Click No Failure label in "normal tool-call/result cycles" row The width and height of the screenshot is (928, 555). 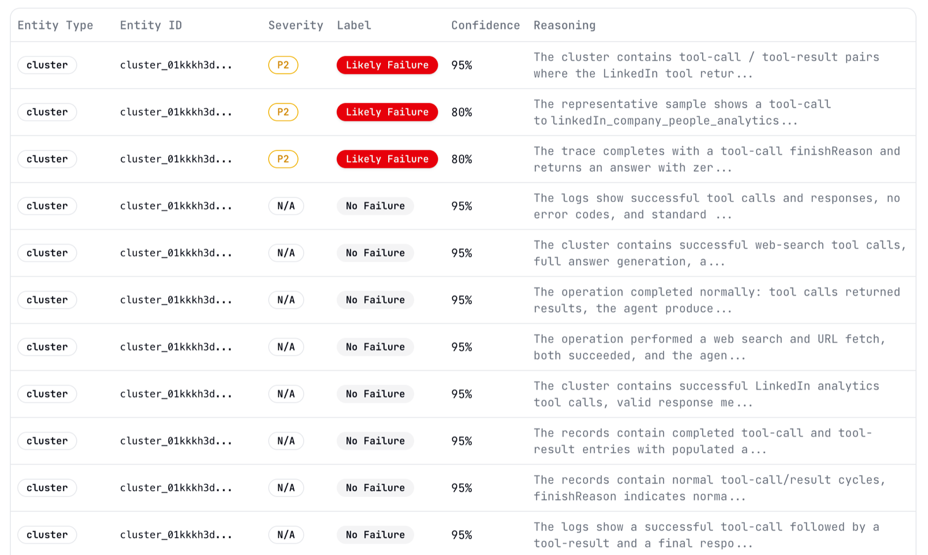pos(375,488)
